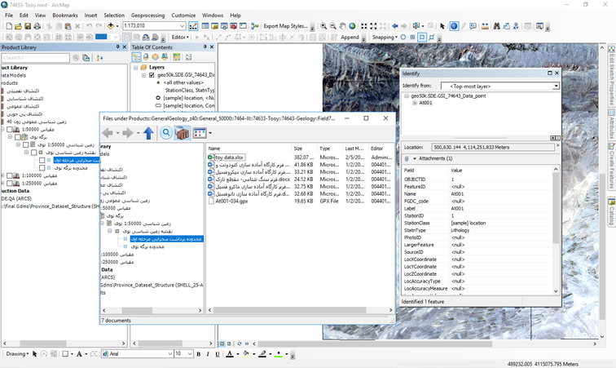Click Fixed Zoom Out icon

pos(374,26)
